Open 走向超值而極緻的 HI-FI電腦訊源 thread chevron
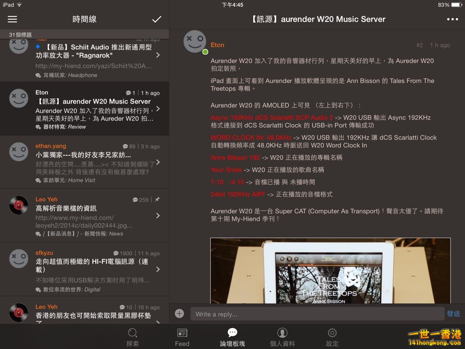 [158, 269]
